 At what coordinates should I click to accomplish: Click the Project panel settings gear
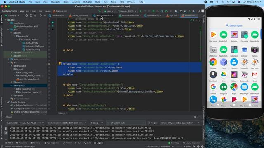(40, 16)
